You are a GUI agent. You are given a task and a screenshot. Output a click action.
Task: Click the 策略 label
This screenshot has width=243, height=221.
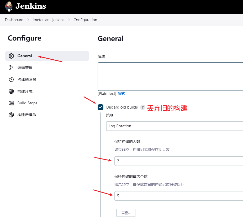pos(110,115)
